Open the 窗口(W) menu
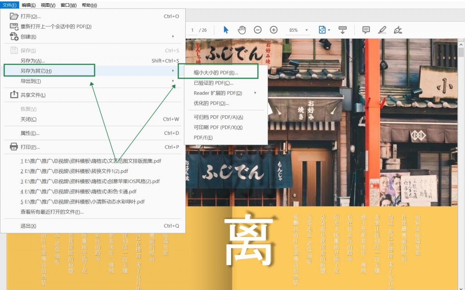This screenshot has height=290, width=465. [x=69, y=5]
